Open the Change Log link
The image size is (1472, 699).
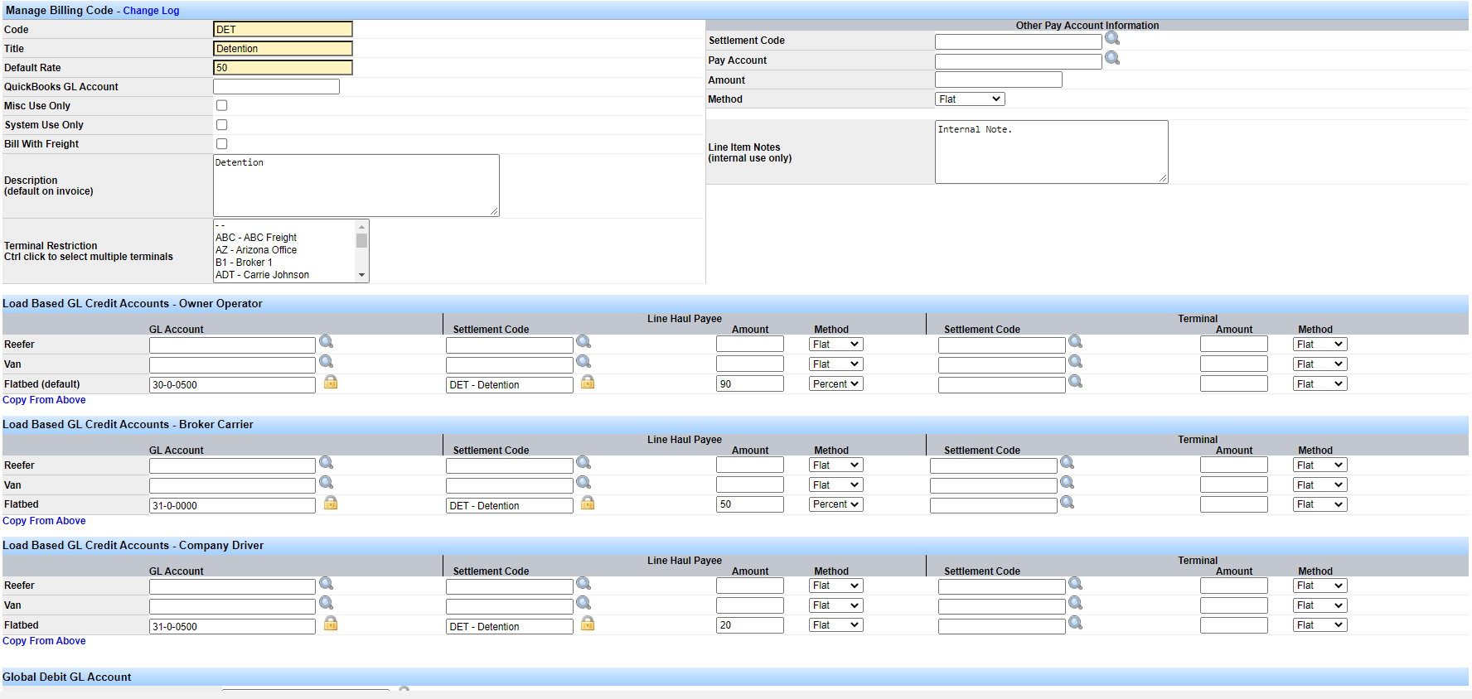click(x=151, y=11)
